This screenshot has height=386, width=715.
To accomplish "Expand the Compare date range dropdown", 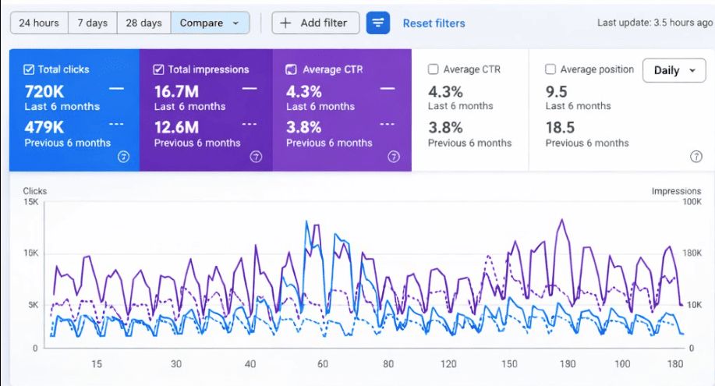I will tap(210, 23).
